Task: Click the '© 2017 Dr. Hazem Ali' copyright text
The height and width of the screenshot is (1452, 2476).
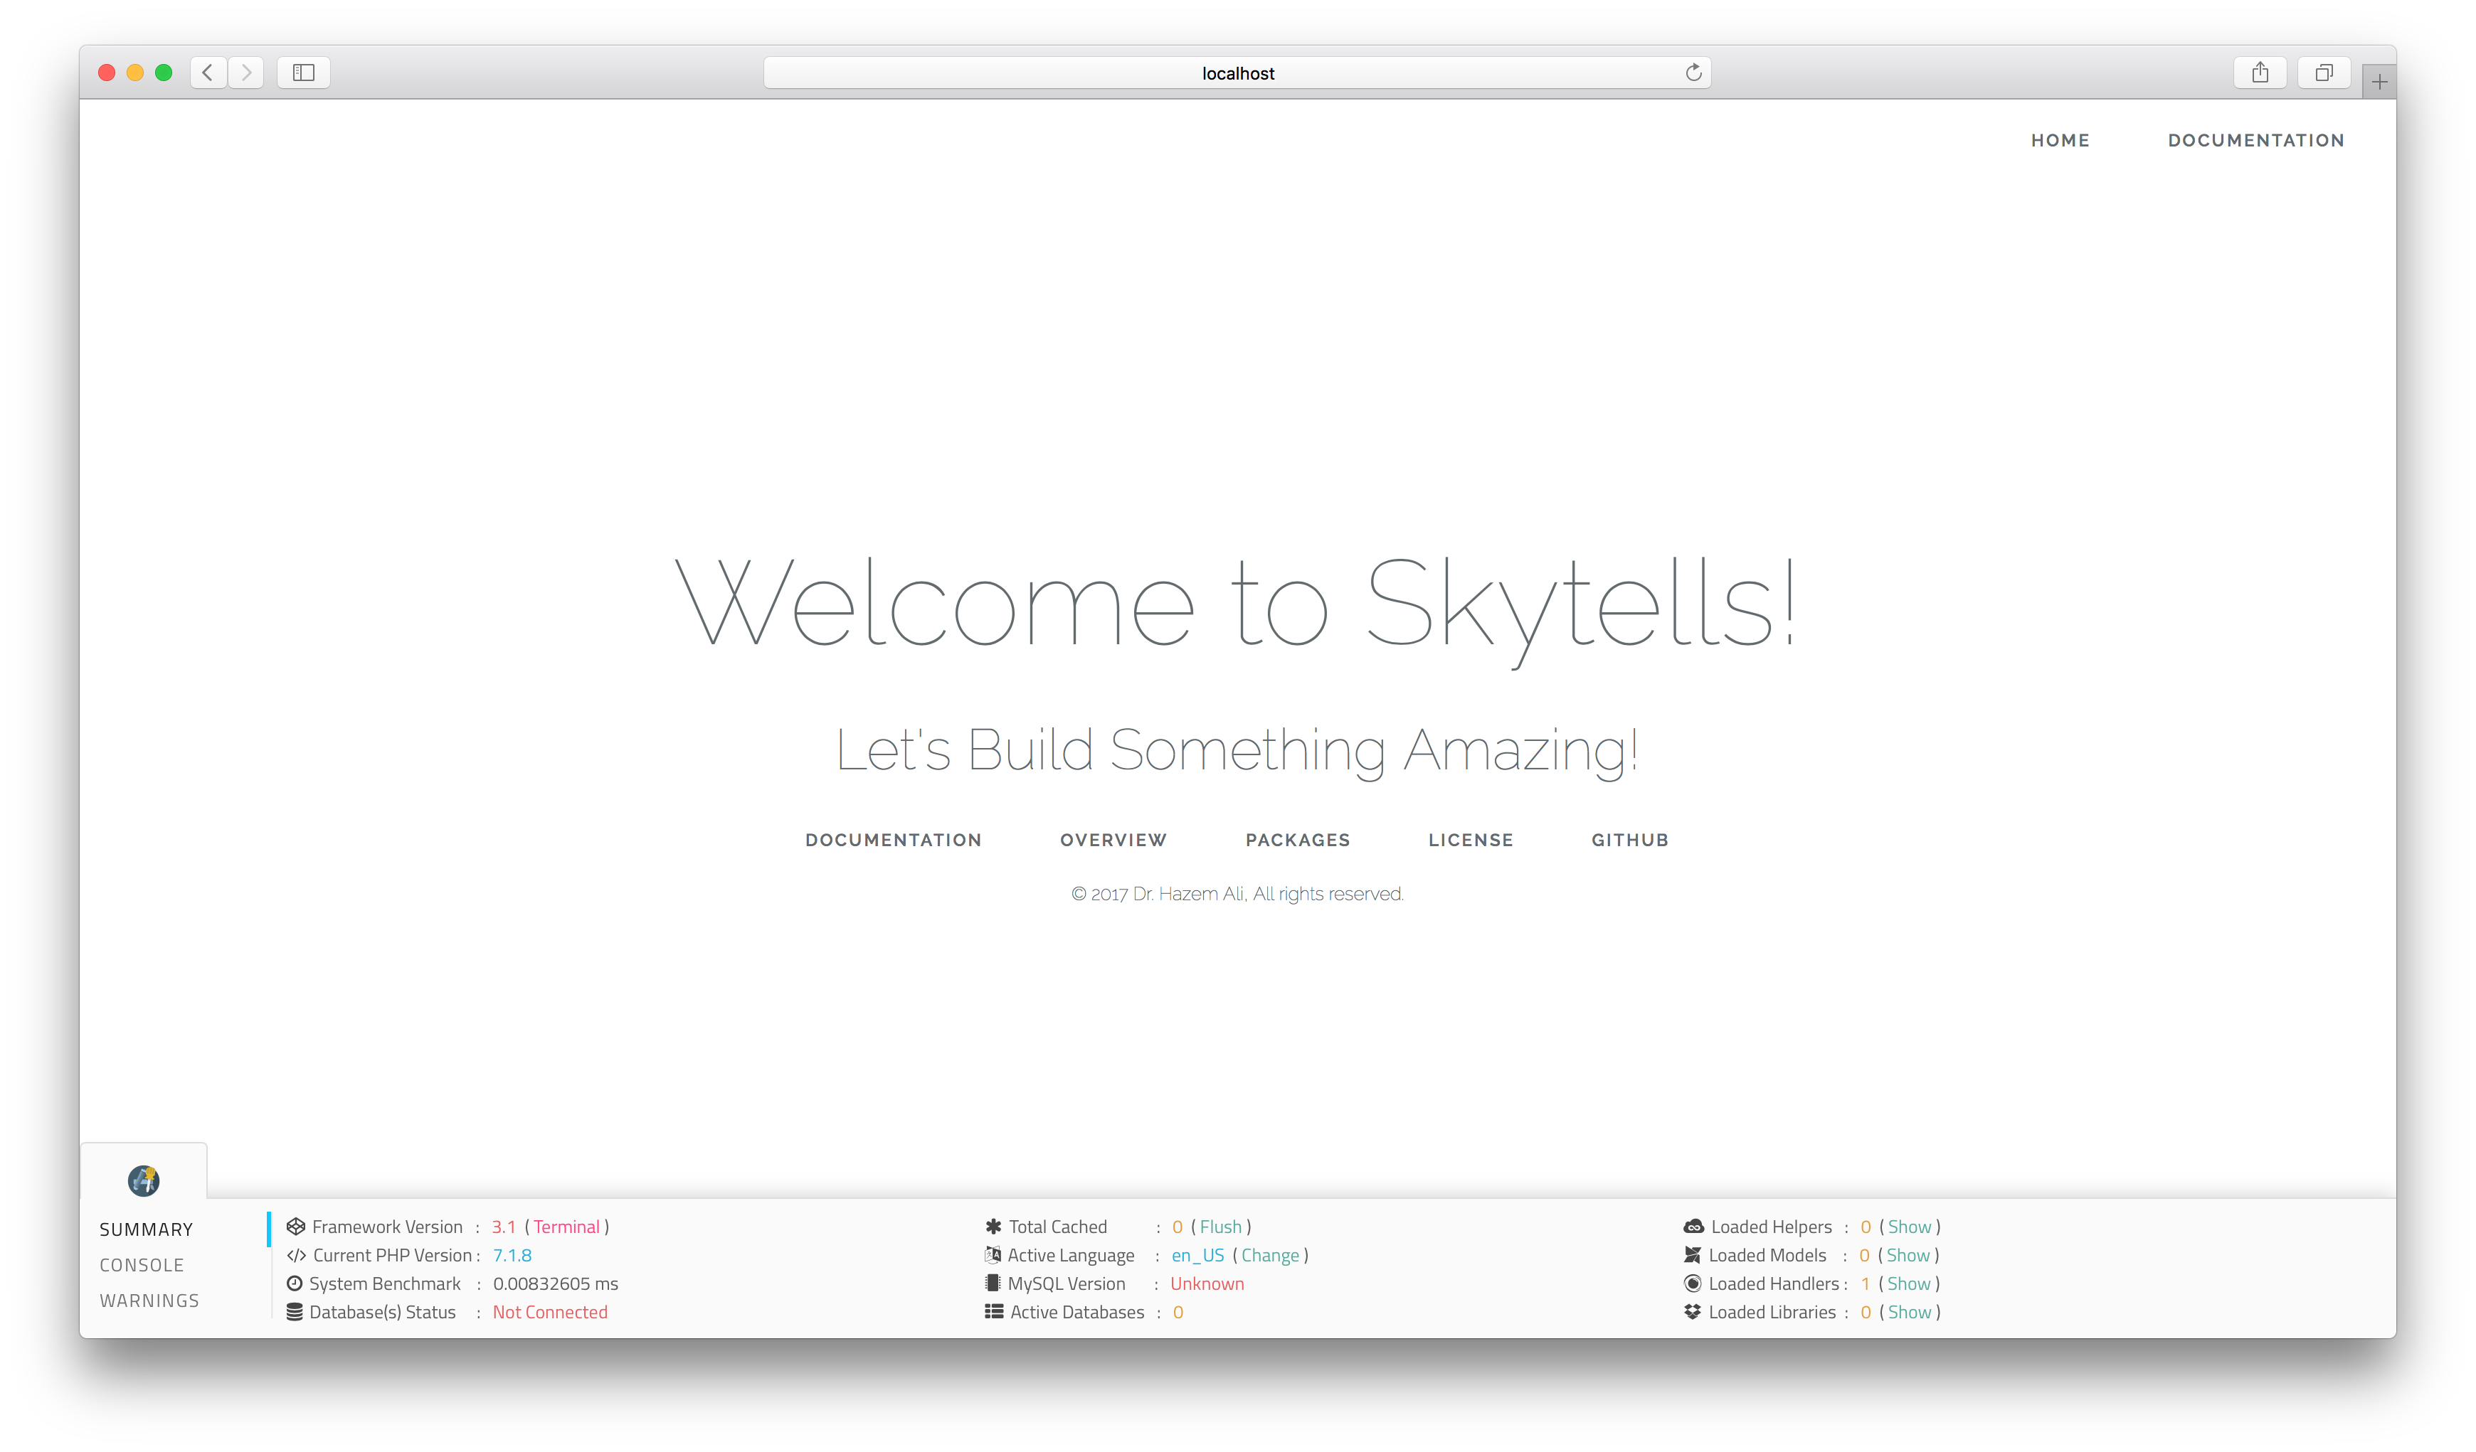Action: click(x=1158, y=893)
